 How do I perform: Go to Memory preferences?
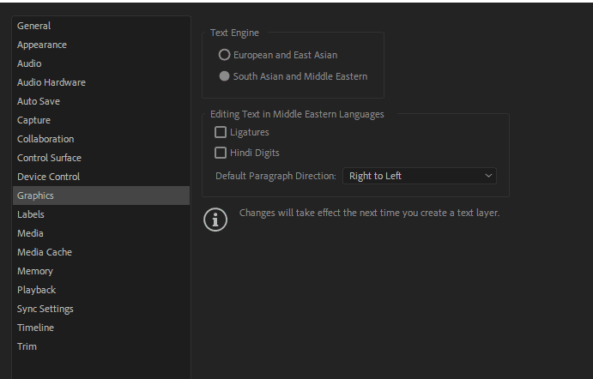[35, 271]
